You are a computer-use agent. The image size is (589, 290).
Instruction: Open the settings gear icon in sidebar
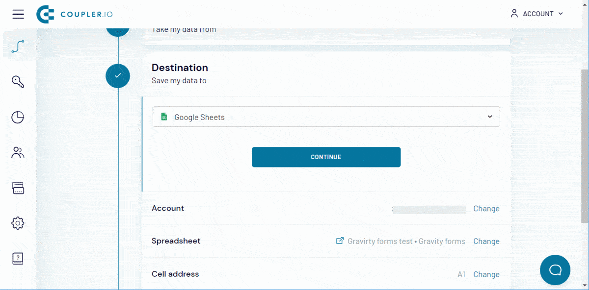tap(18, 223)
